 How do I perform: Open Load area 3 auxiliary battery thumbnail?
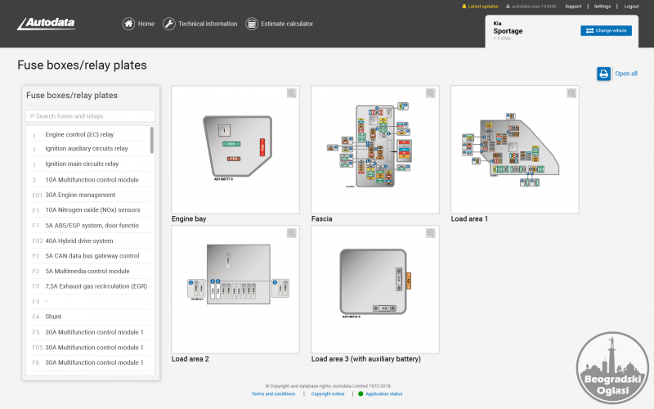375,290
